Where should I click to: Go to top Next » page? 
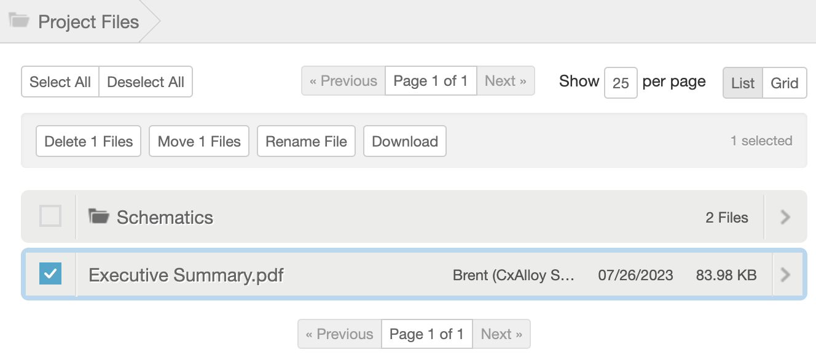coord(506,81)
